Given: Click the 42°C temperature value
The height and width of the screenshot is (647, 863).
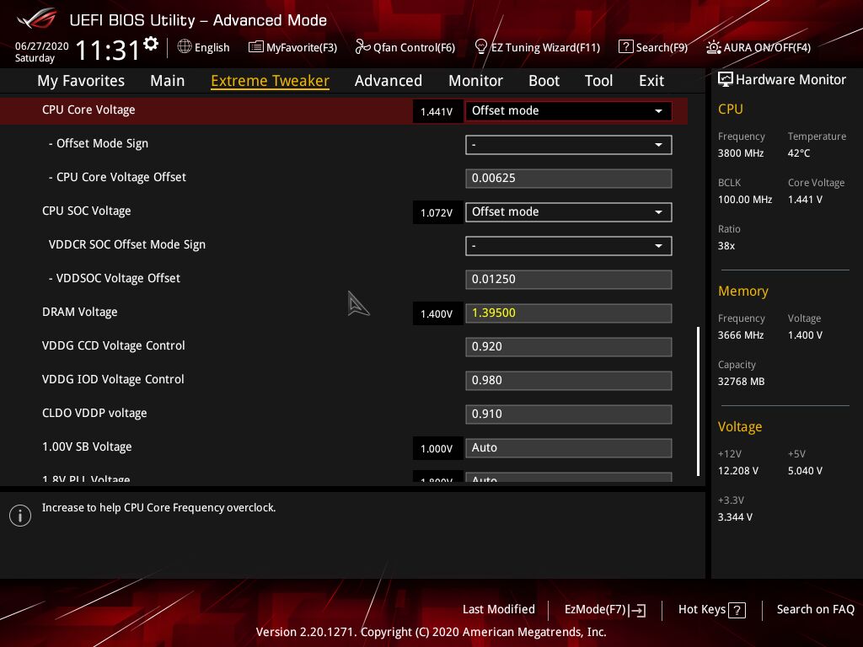Looking at the screenshot, I should [799, 153].
